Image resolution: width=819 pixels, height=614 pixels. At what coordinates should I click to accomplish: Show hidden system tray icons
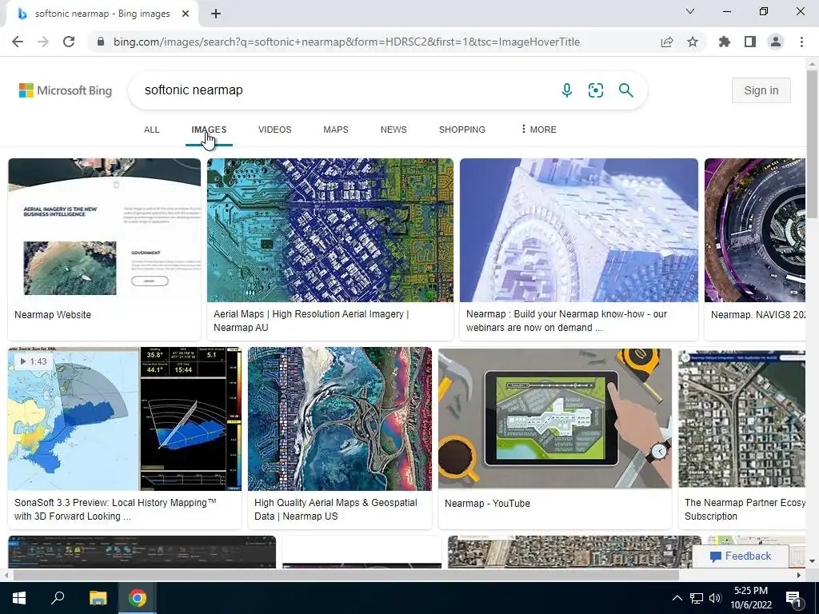click(x=677, y=598)
